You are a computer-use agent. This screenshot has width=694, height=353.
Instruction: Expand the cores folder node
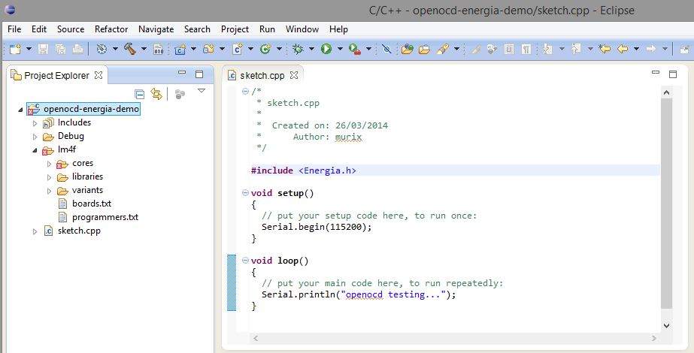49,164
